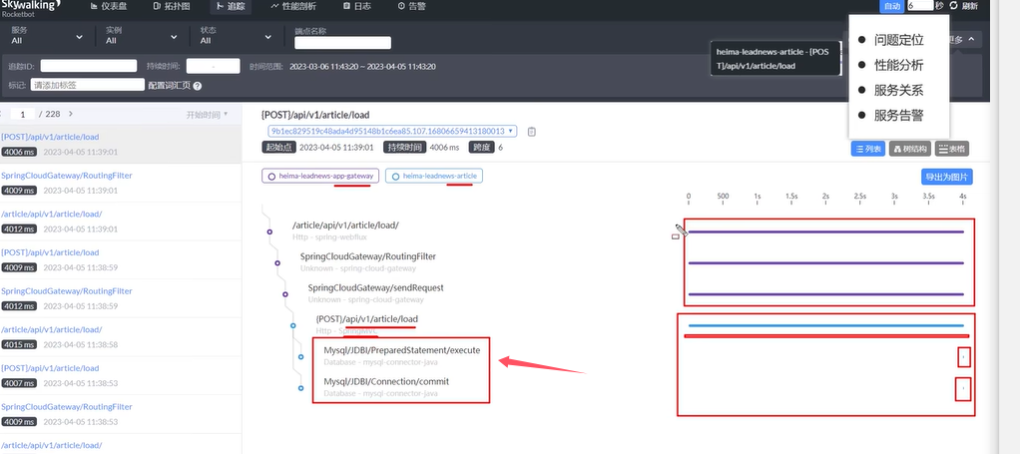The image size is (1020, 454).
Task: Switch to 表格 table view
Action: tap(952, 149)
